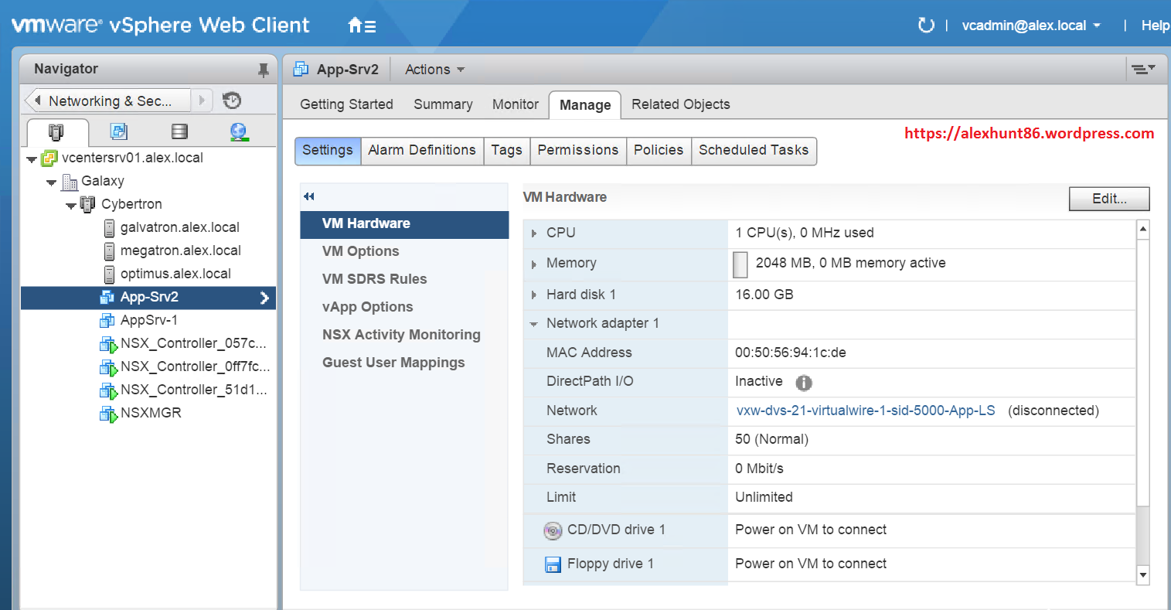Click the vSphere home menu icon
The height and width of the screenshot is (610, 1171).
[x=361, y=26]
